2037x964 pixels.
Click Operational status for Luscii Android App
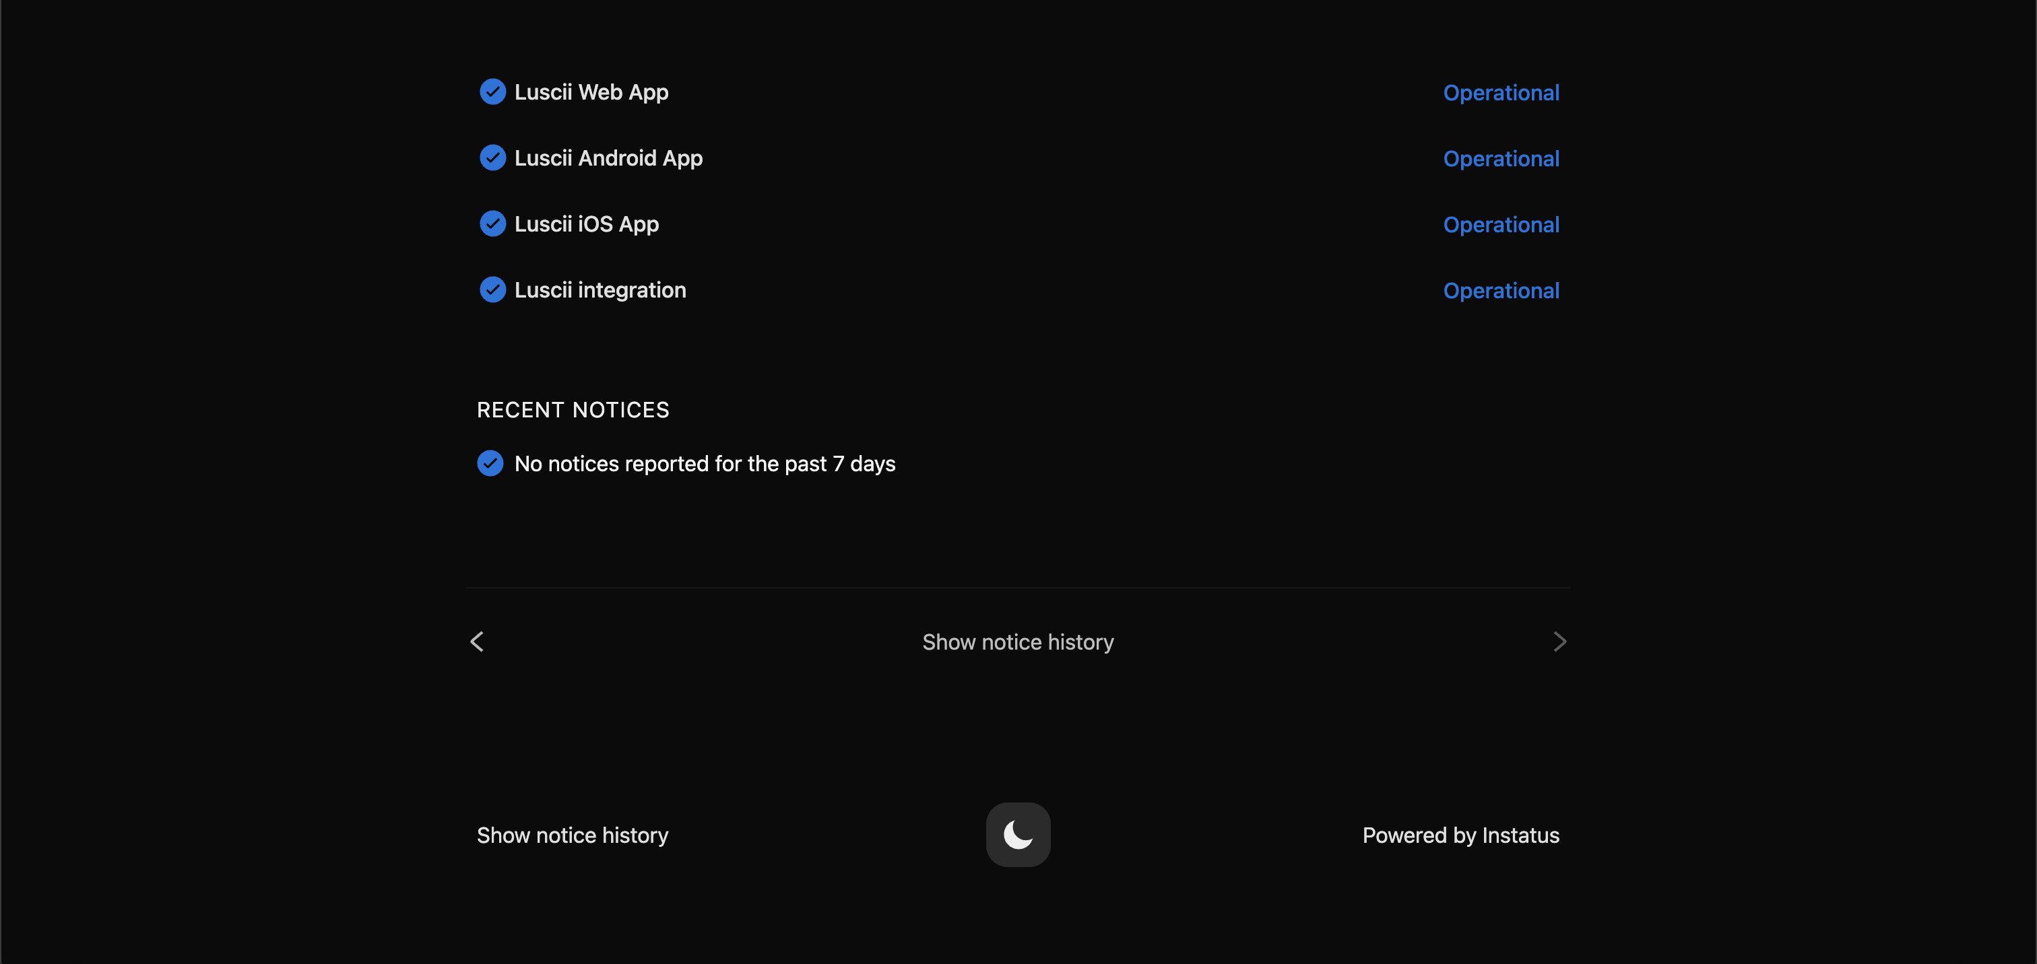tap(1501, 159)
